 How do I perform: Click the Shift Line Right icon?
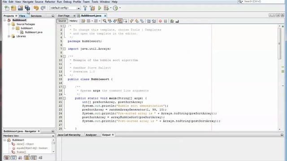click(x=154, y=21)
